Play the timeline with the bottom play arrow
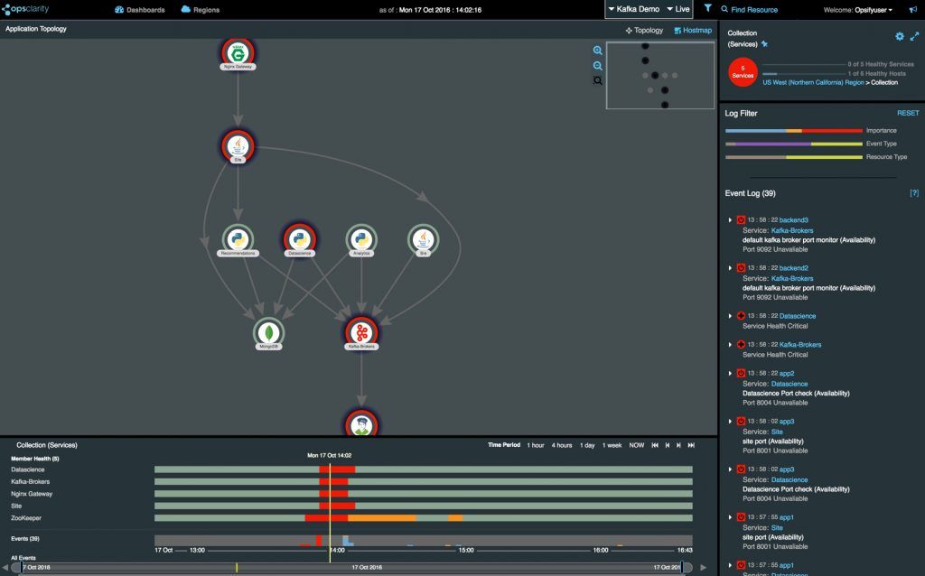925x576 pixels. click(x=703, y=568)
